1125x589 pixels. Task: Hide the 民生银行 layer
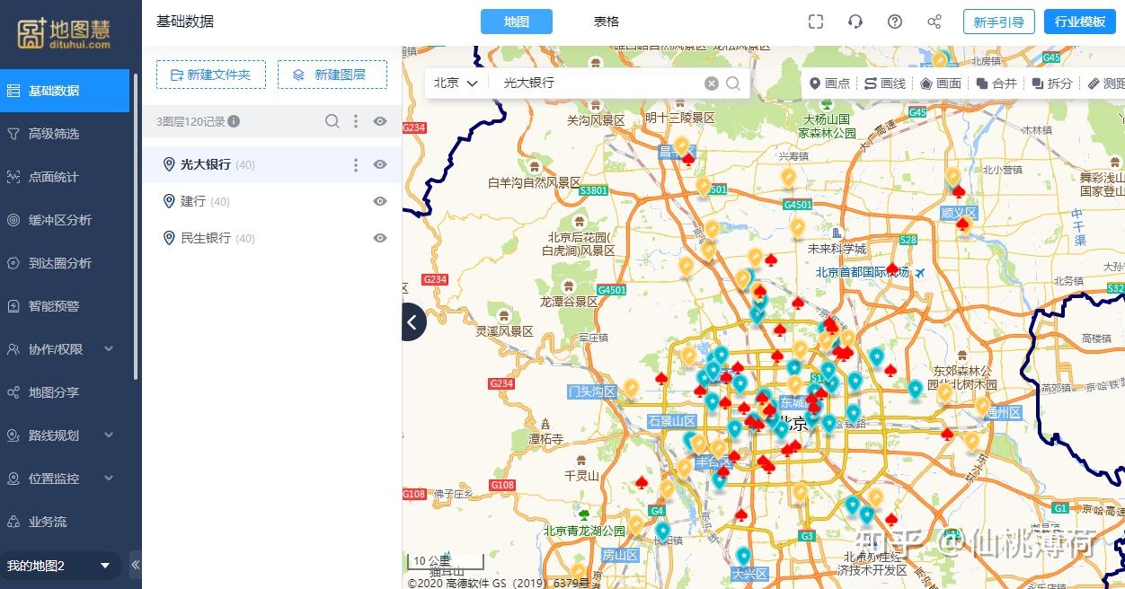380,238
